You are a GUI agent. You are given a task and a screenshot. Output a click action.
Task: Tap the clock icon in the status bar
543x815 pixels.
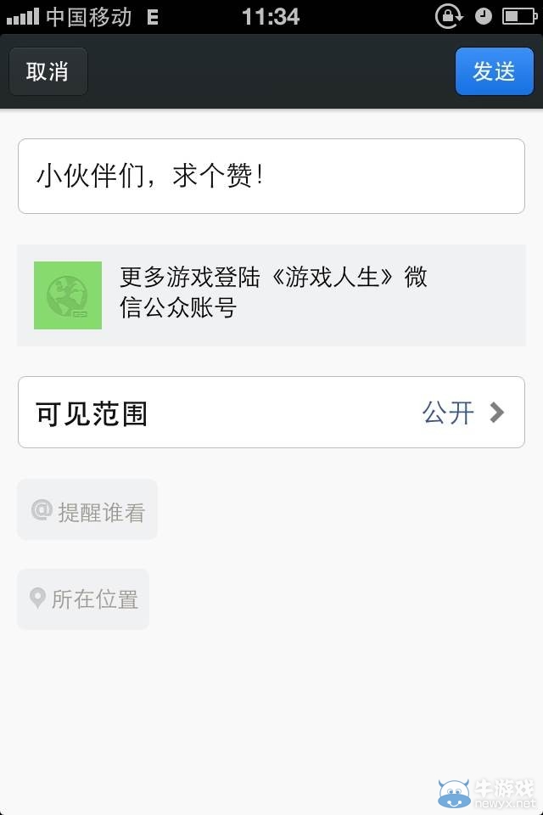click(483, 14)
